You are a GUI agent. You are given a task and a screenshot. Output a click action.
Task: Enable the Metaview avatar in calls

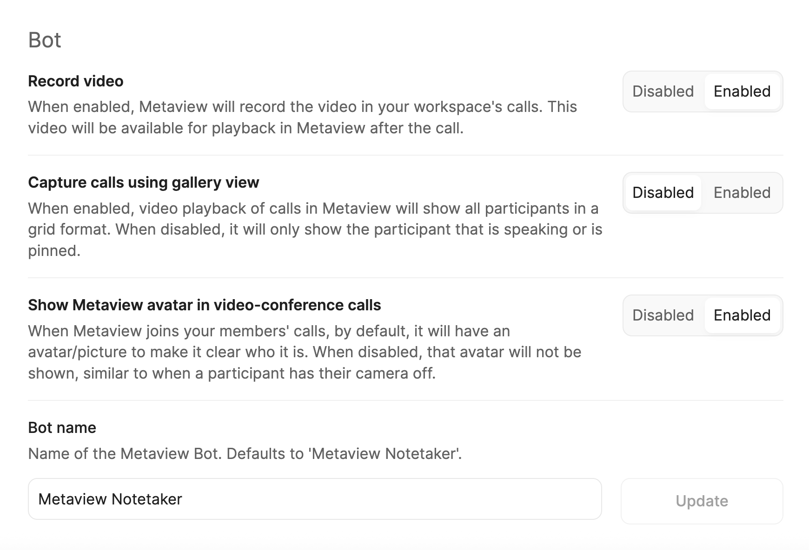pos(742,315)
